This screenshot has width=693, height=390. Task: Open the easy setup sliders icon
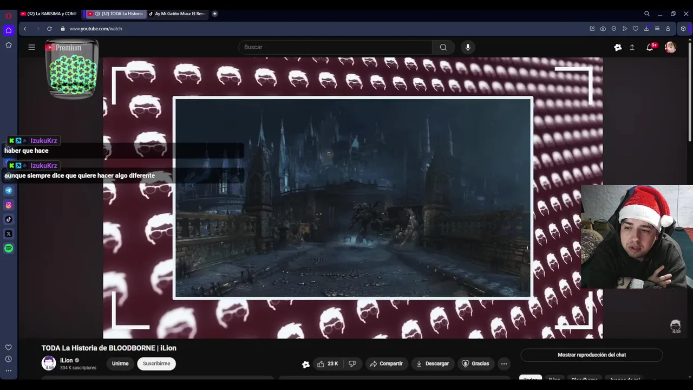657,29
